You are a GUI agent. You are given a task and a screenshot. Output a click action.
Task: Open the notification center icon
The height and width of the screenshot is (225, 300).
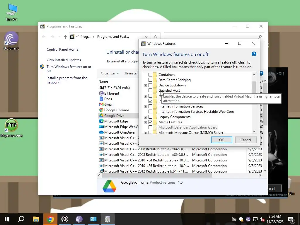[x=291, y=219]
